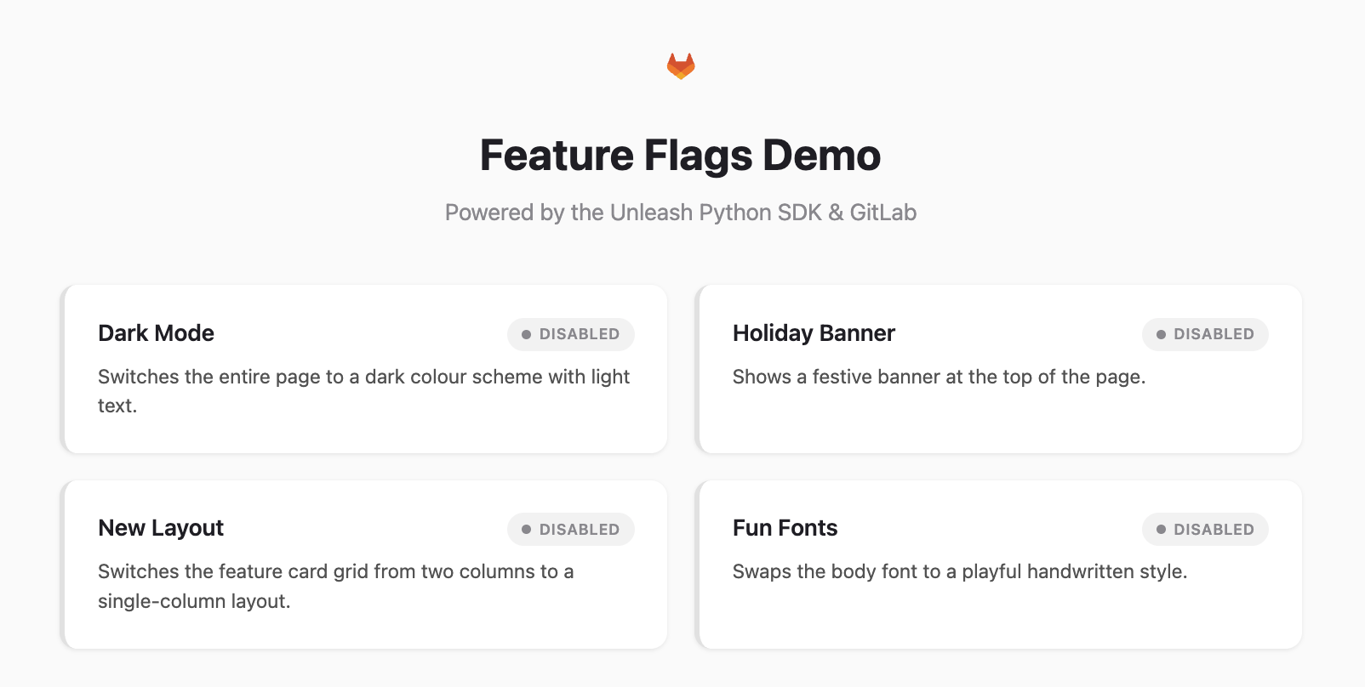Screen dimensions: 1365x687
Task: Click the GitLab fox logo
Action: pyautogui.click(x=682, y=65)
